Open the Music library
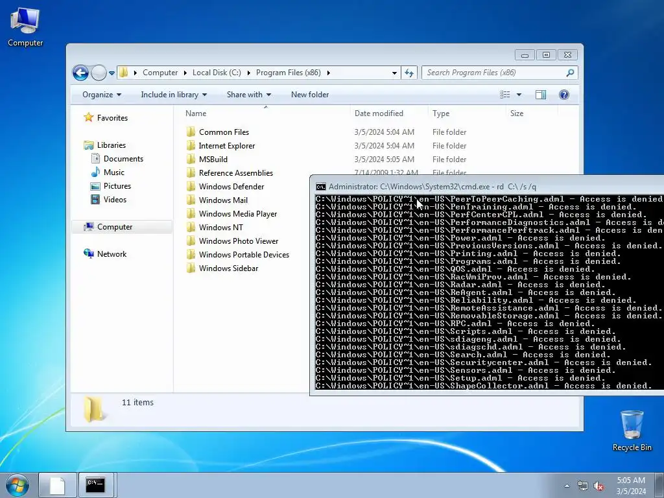Image resolution: width=664 pixels, height=498 pixels. click(x=114, y=172)
